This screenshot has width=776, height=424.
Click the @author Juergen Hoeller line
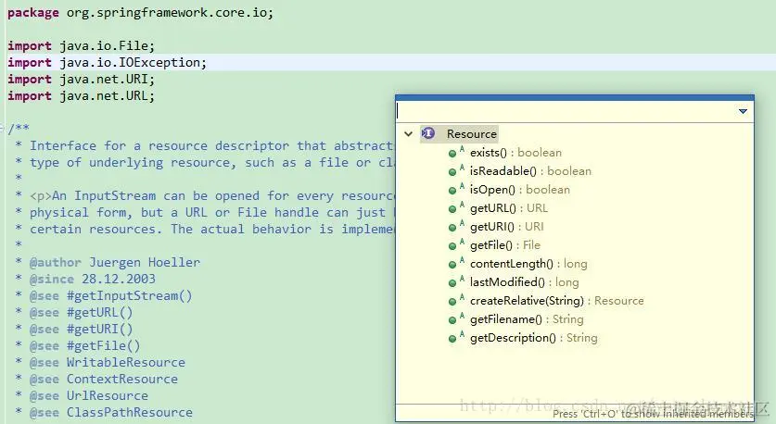(114, 262)
